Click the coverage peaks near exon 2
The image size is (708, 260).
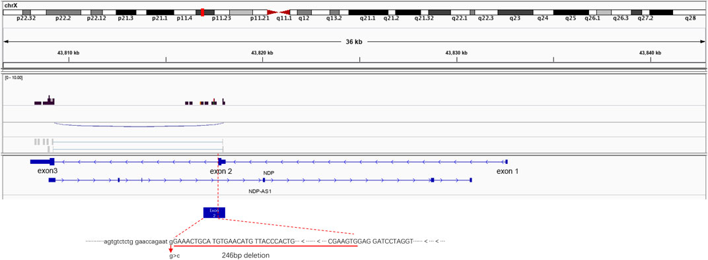coord(205,101)
